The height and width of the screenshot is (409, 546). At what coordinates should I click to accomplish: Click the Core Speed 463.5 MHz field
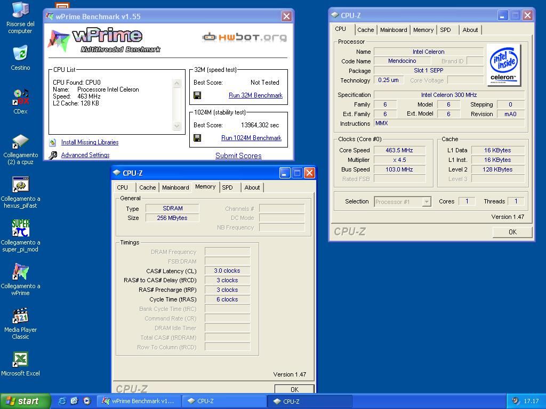pos(399,150)
